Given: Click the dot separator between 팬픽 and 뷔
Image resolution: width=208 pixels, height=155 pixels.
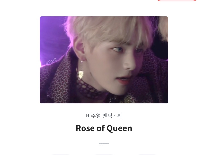Looking at the screenshot, I should [x=115, y=116].
